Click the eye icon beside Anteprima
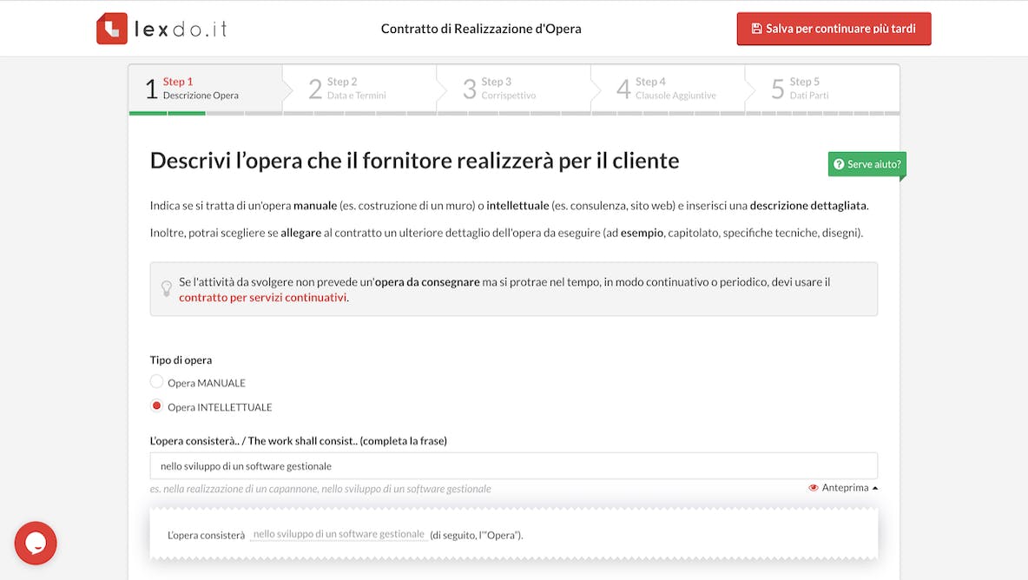The image size is (1028, 580). pyautogui.click(x=814, y=488)
